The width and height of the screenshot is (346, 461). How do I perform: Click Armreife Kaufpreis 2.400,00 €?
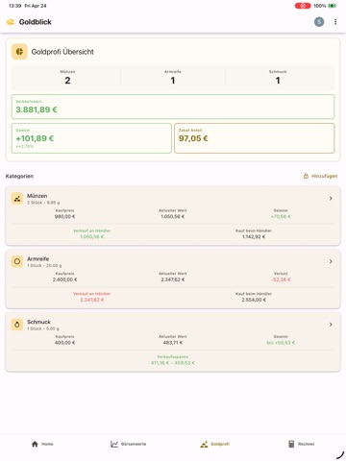coord(64,277)
